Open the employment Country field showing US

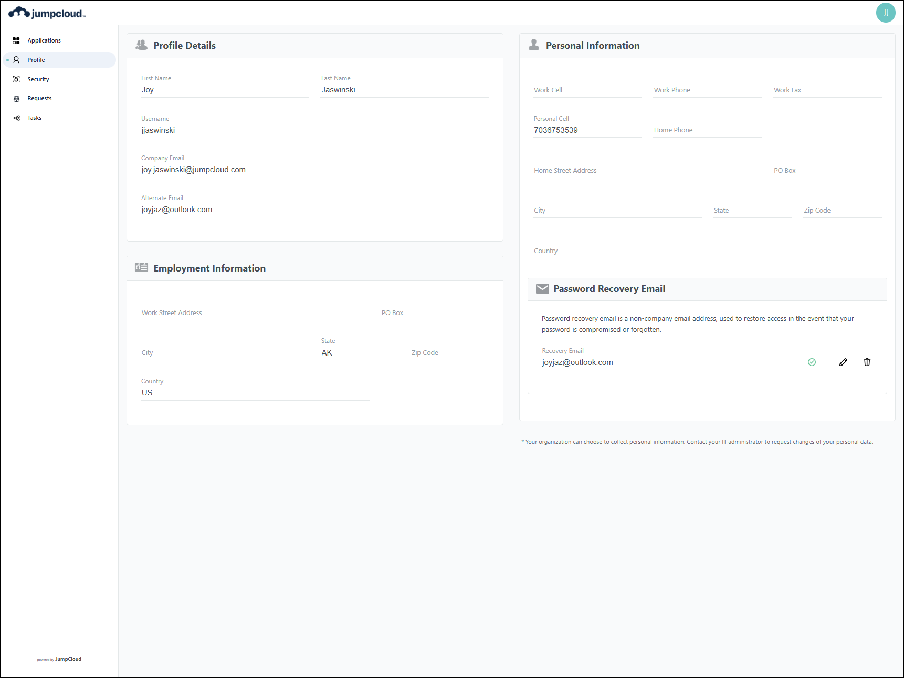click(x=255, y=393)
